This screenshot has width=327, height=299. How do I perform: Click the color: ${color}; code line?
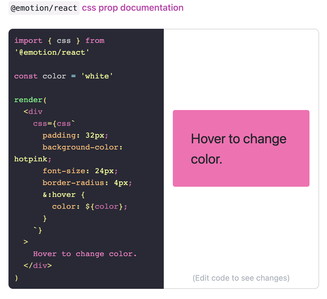point(90,207)
